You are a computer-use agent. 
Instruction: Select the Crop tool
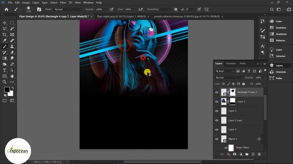pos(5,35)
